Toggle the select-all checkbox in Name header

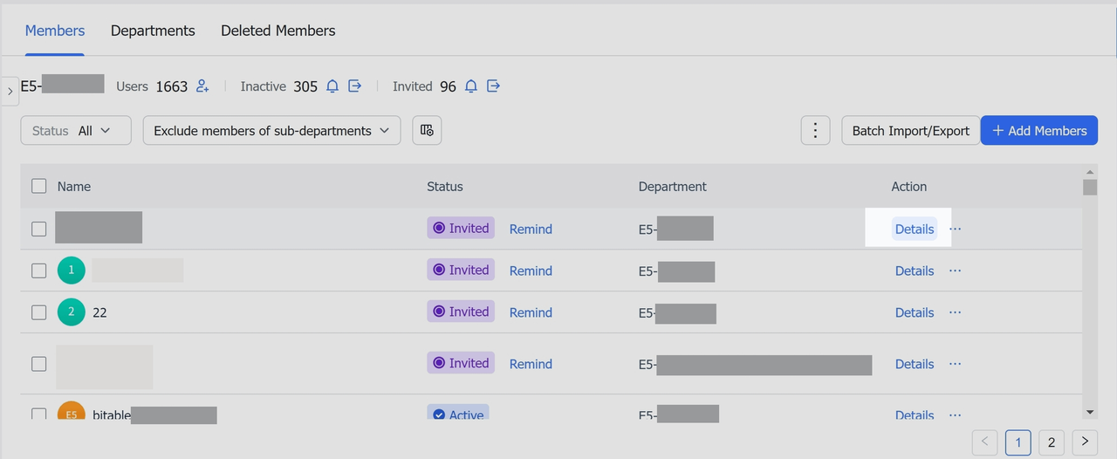[39, 186]
